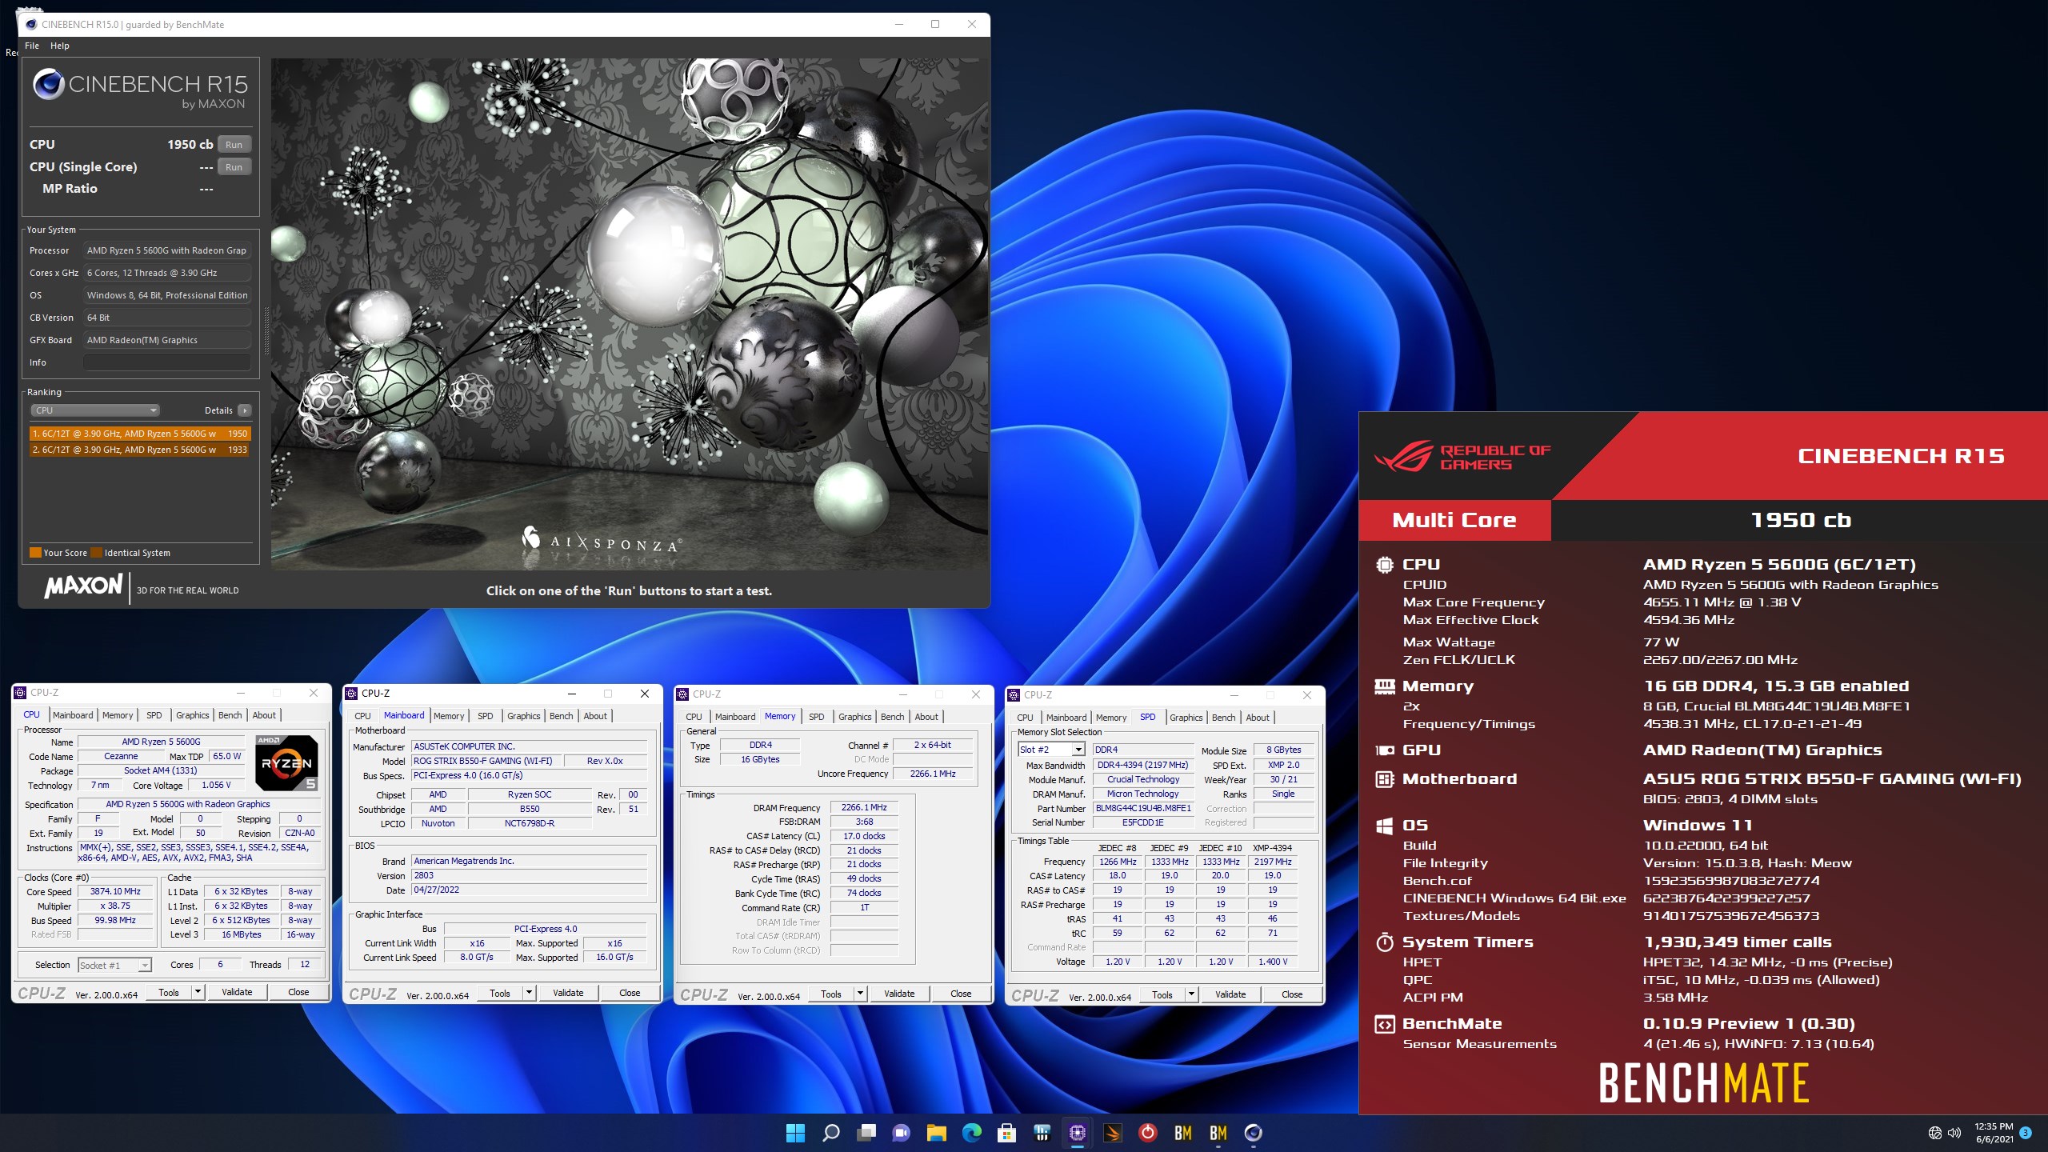This screenshot has height=1152, width=2048.
Task: Open Tools dropdown arrow in SPD CPU-Z window
Action: tap(1192, 995)
